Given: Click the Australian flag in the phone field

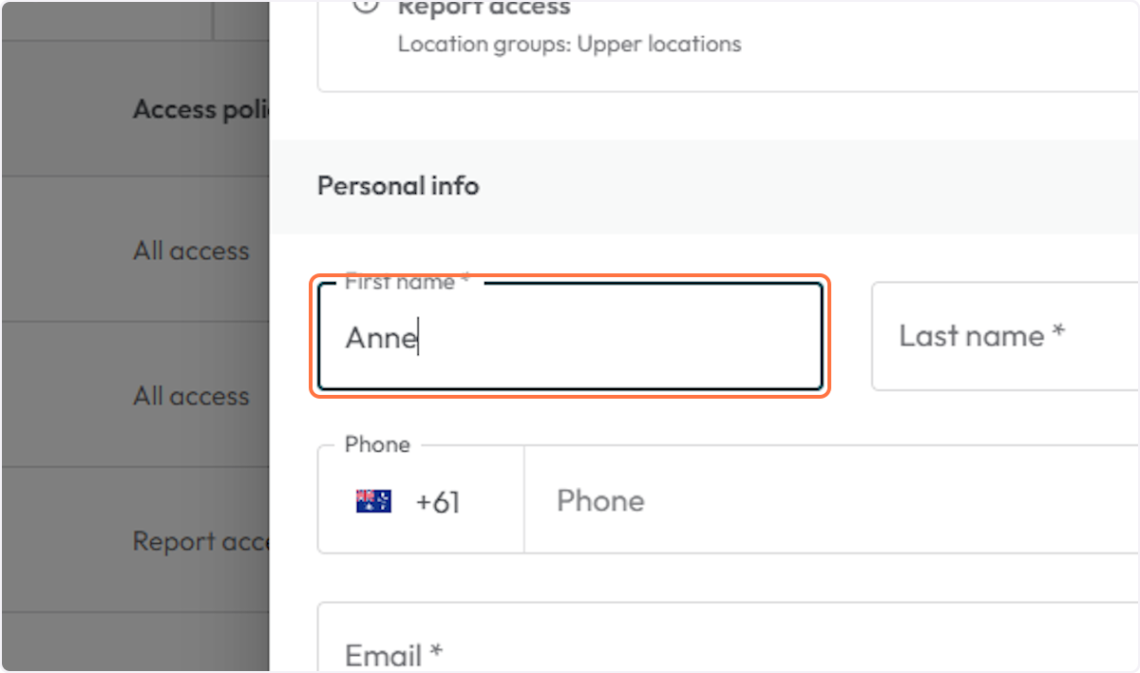Looking at the screenshot, I should (x=371, y=500).
